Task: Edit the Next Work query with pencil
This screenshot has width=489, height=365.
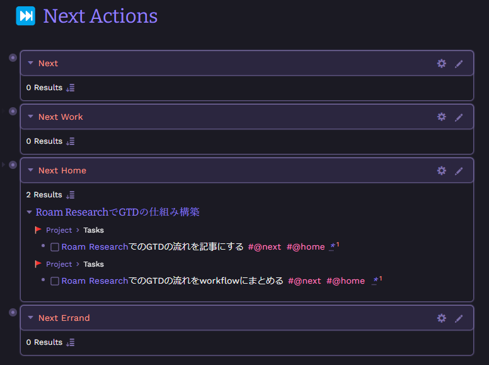Action: click(459, 118)
